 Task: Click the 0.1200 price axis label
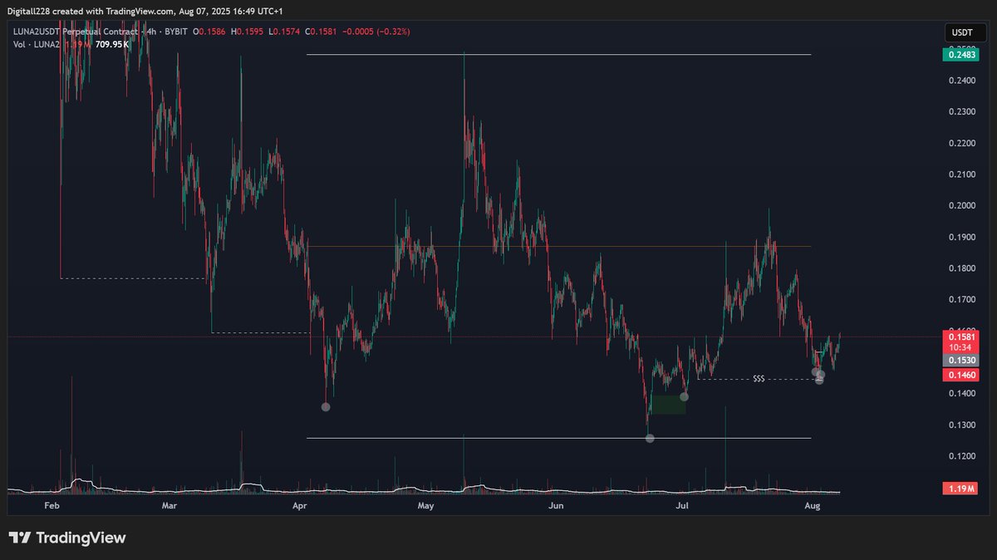point(961,456)
